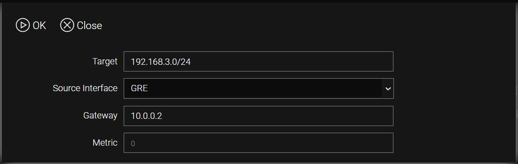Click the OK play-circle icon

click(23, 25)
